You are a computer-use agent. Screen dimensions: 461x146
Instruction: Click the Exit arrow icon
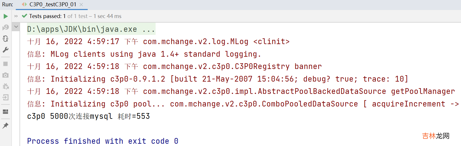click(5, 98)
